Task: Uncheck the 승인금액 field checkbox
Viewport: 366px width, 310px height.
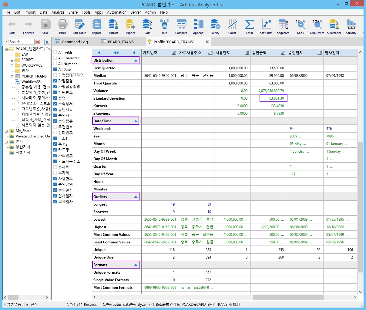Action: tap(55, 184)
